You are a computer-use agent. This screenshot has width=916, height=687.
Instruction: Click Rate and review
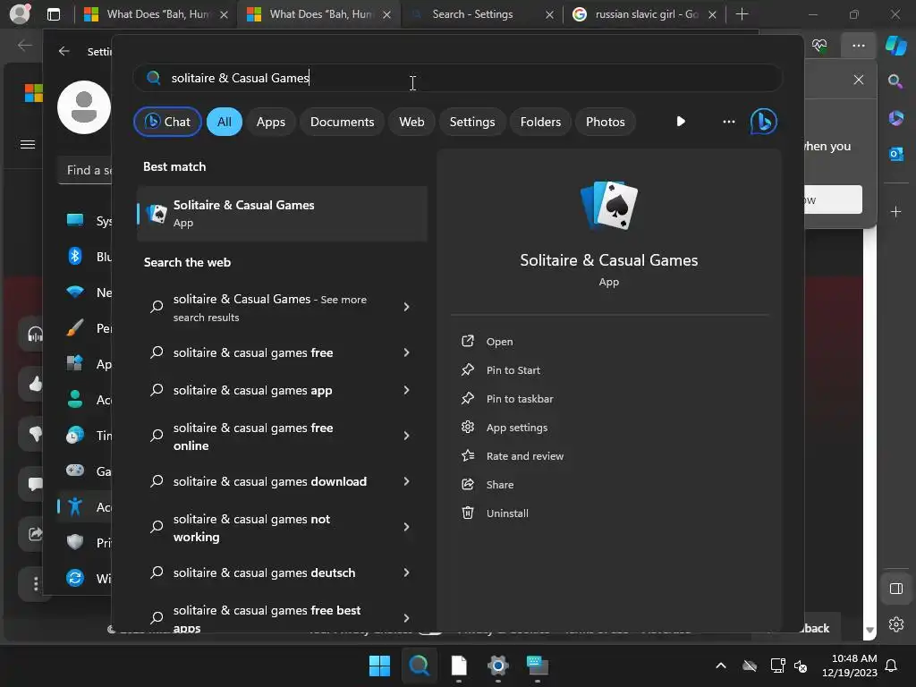click(524, 456)
